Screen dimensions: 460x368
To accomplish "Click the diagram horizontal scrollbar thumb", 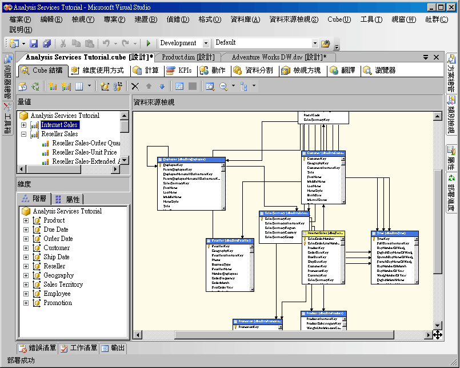I will point(284,335).
